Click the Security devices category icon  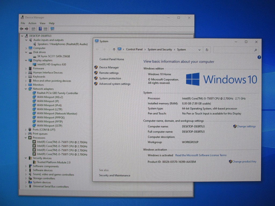30,158
